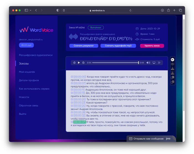194x154 pixels.
Task: Click the Safari forward arrow
Action: (42, 10)
